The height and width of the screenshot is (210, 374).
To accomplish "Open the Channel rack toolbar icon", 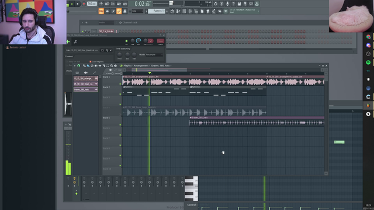I will (x=184, y=11).
